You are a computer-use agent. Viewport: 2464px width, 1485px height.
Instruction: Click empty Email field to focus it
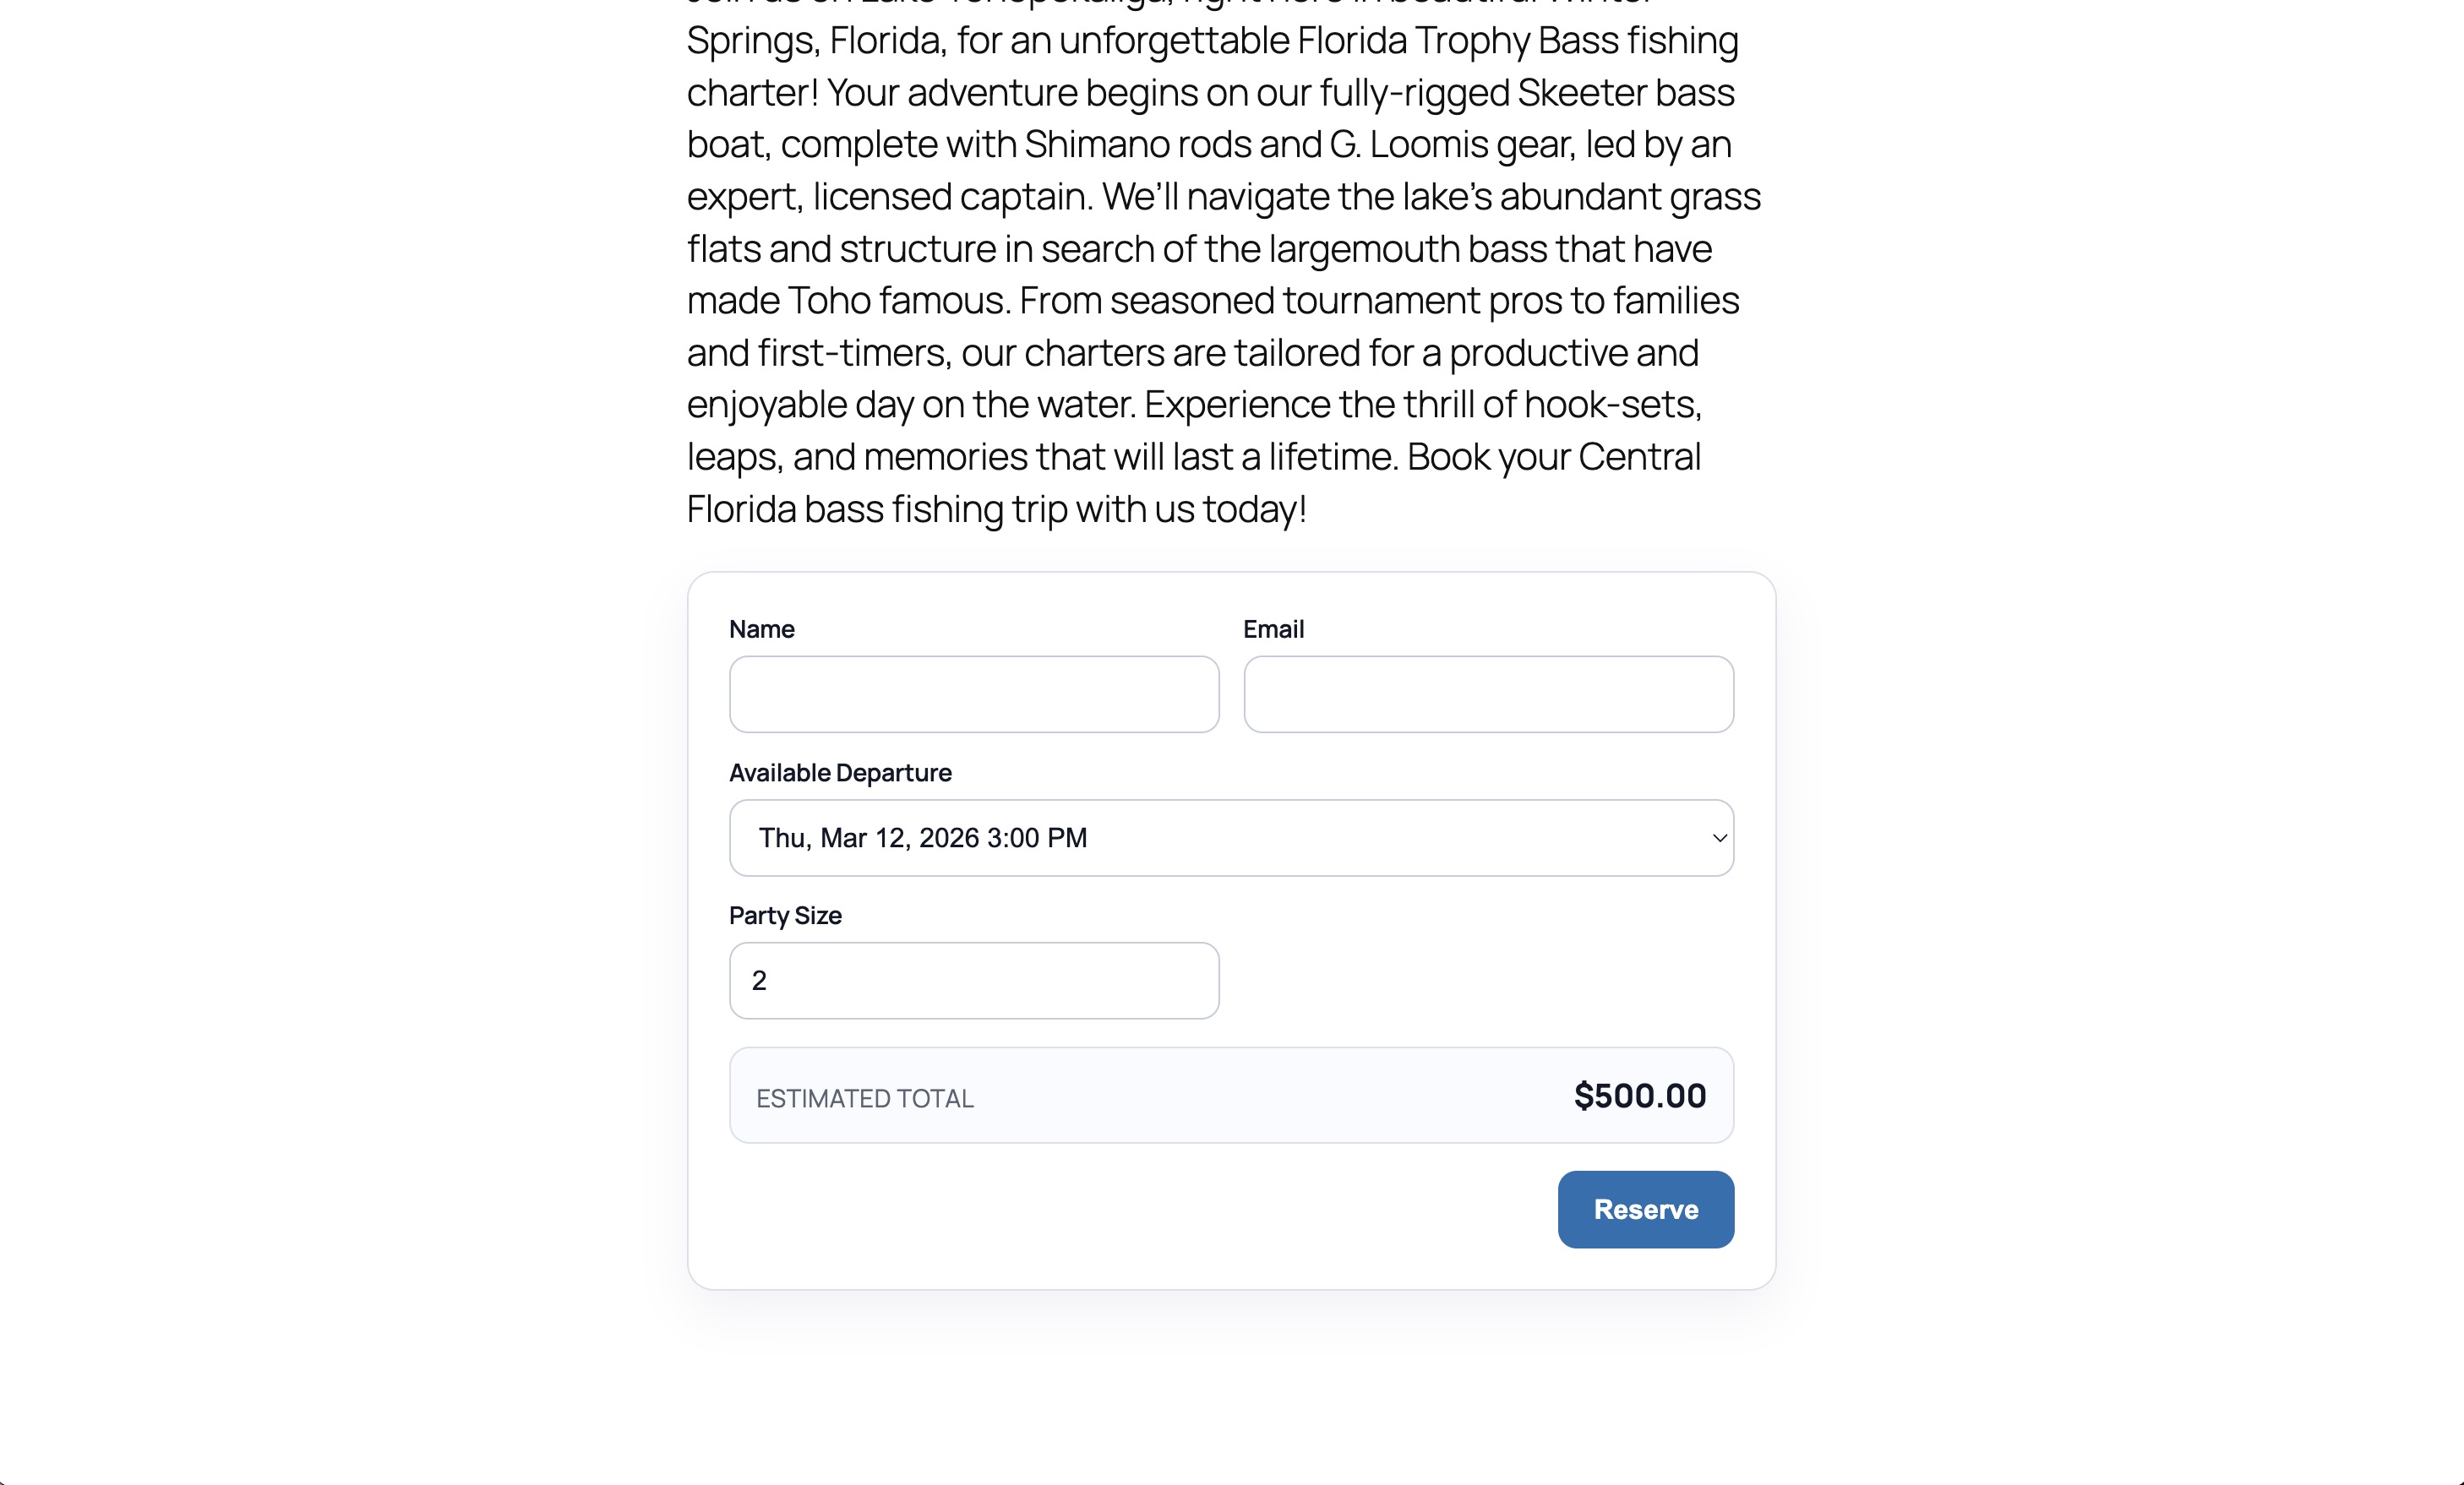[x=1487, y=694]
